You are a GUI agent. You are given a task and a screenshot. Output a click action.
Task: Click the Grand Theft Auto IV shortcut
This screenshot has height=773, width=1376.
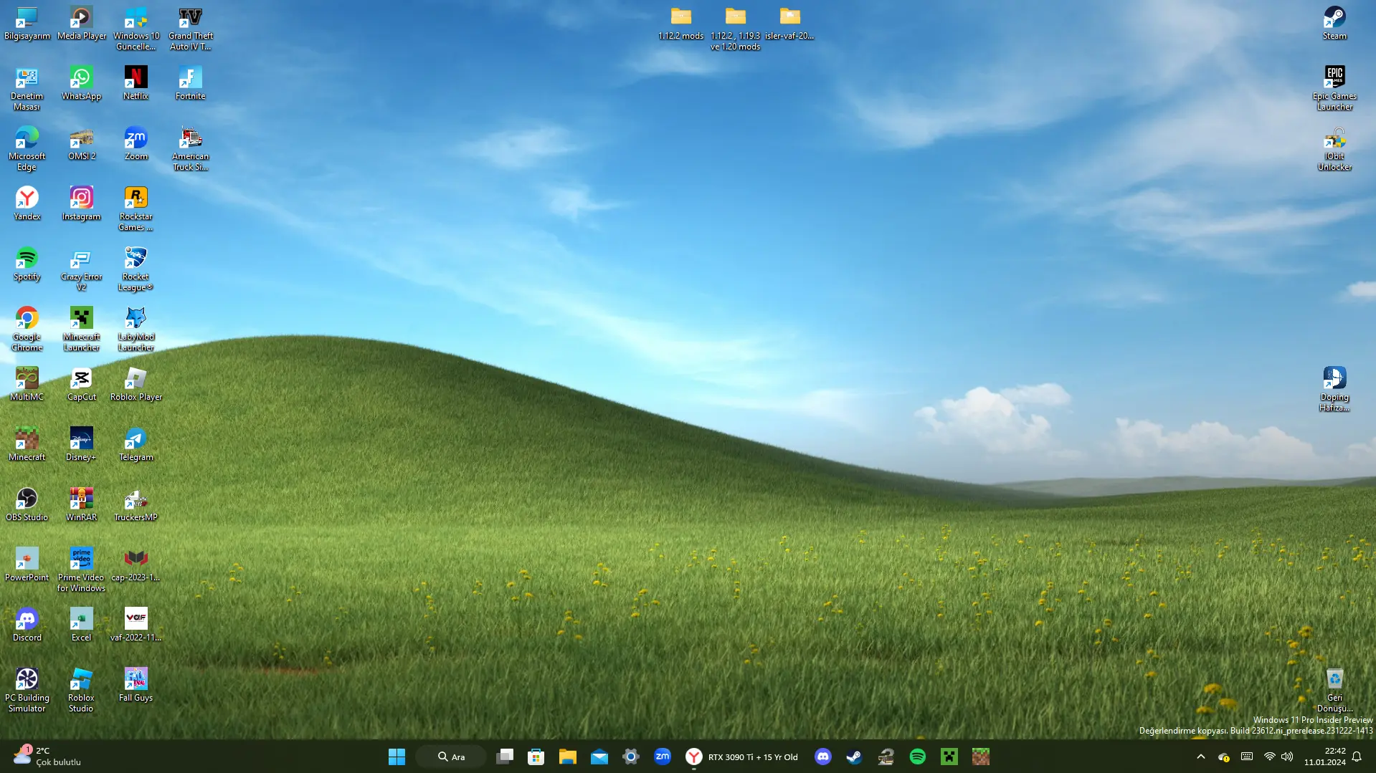click(191, 29)
